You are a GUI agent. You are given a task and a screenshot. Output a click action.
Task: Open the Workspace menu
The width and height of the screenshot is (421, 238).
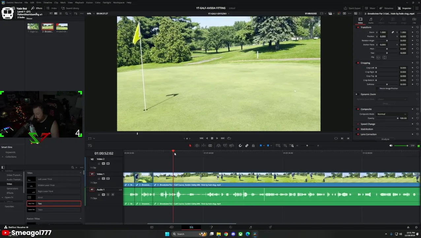[x=119, y=3]
